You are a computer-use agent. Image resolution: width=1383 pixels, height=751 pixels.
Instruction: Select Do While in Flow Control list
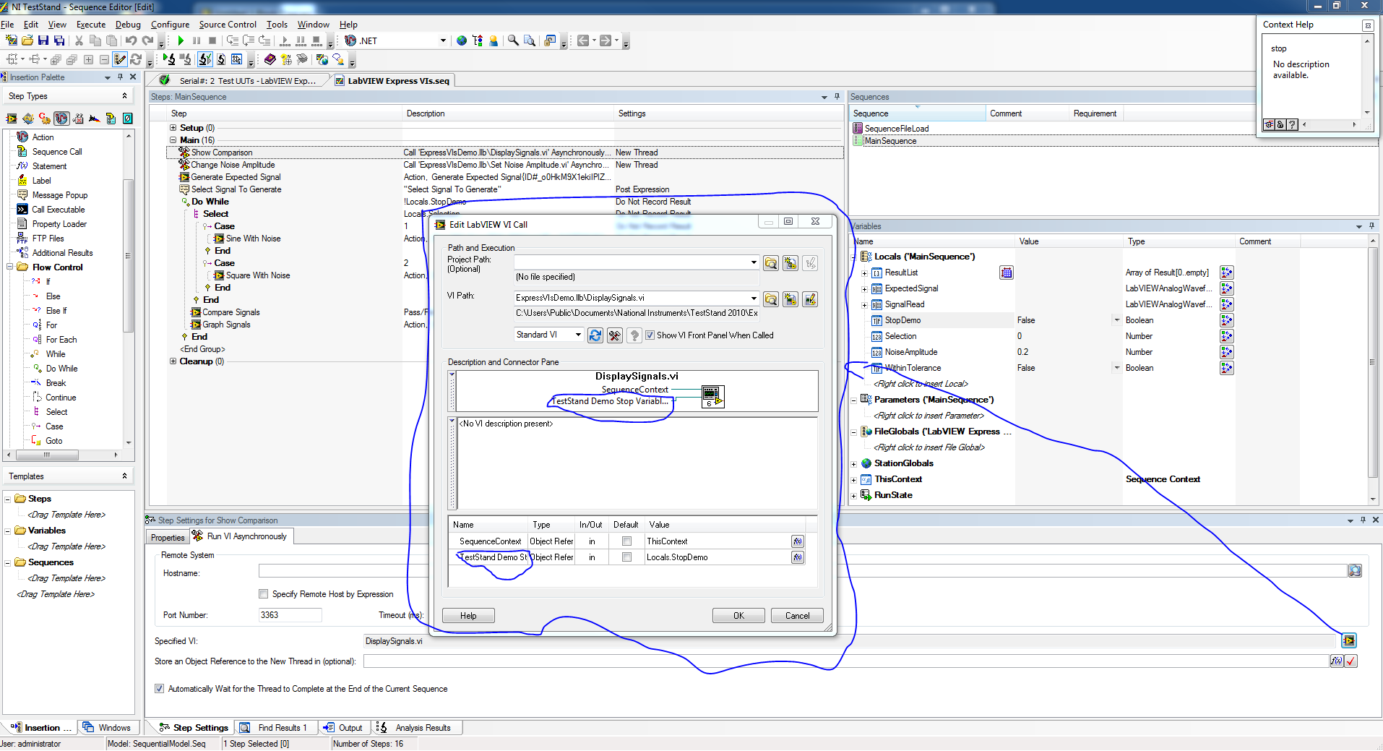[61, 369]
